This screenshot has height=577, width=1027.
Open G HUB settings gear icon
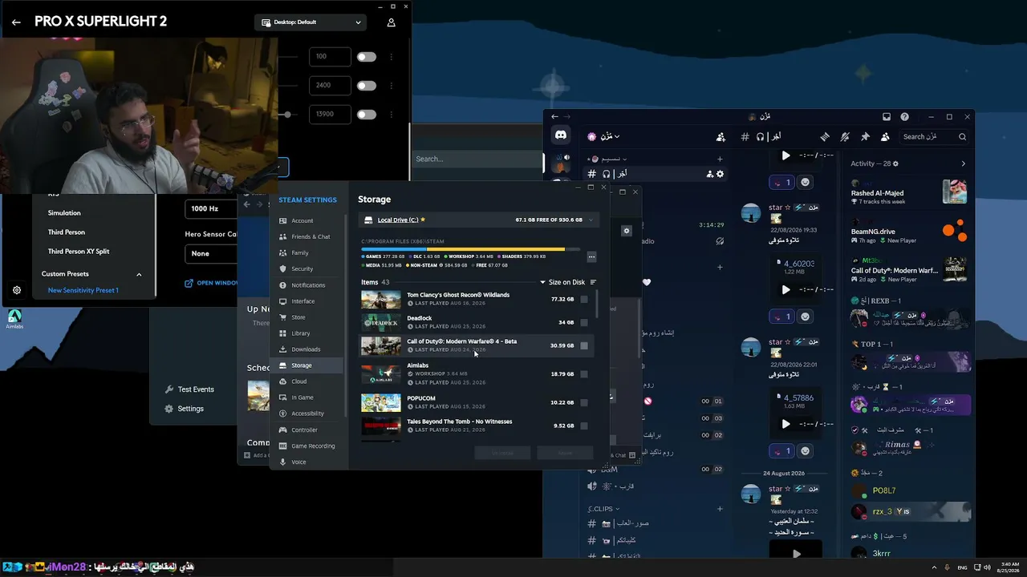17,290
